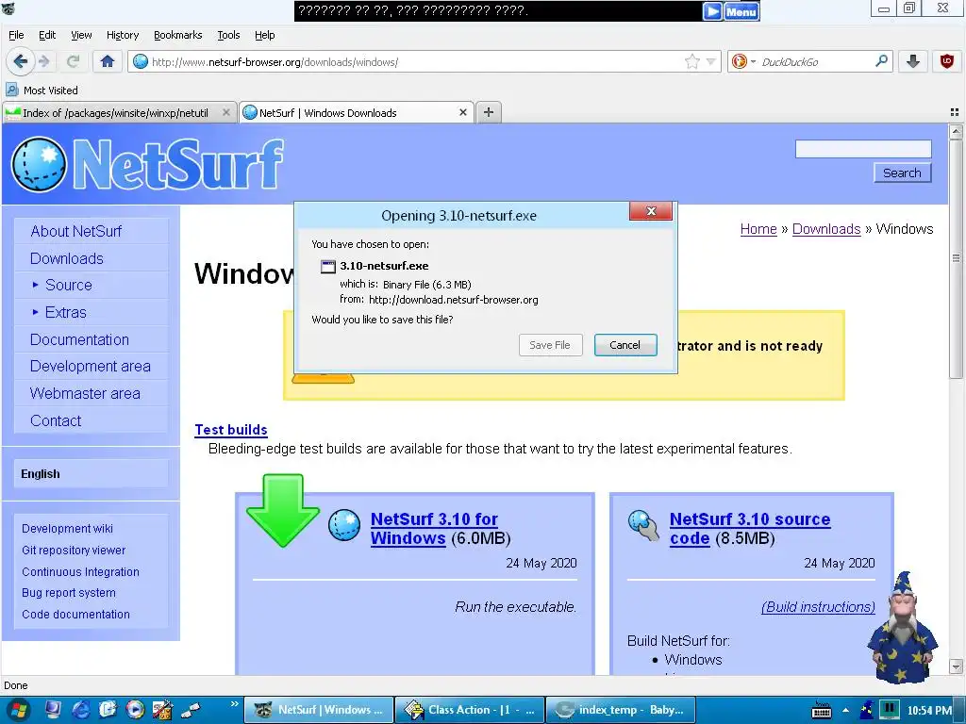Open the Build instructions link
The height and width of the screenshot is (724, 966).
click(818, 607)
